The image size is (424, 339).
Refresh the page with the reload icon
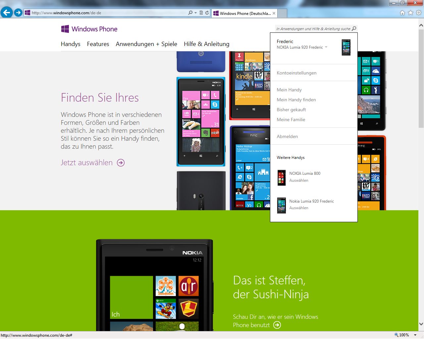click(x=207, y=13)
